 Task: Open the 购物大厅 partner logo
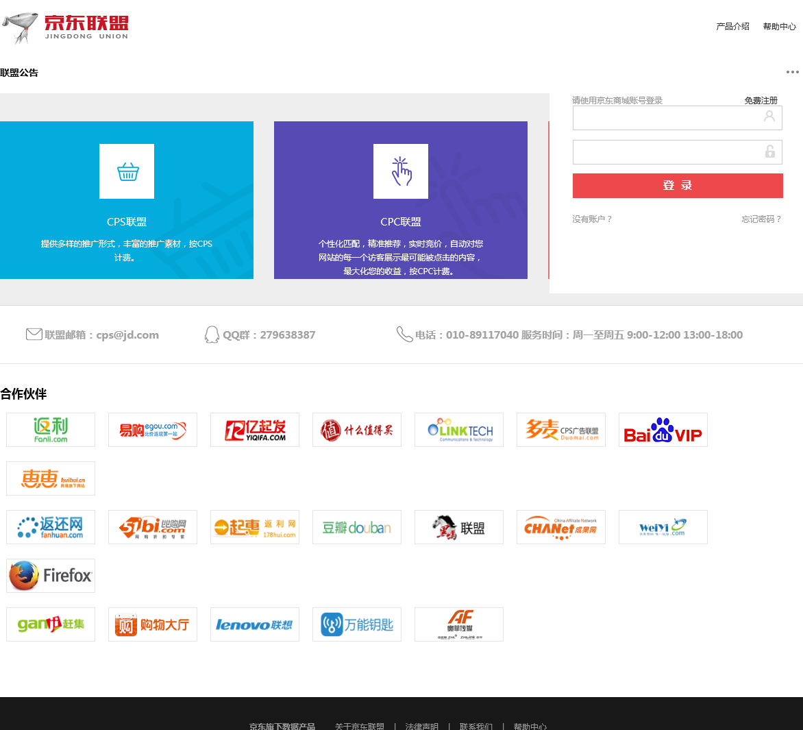[x=153, y=624]
